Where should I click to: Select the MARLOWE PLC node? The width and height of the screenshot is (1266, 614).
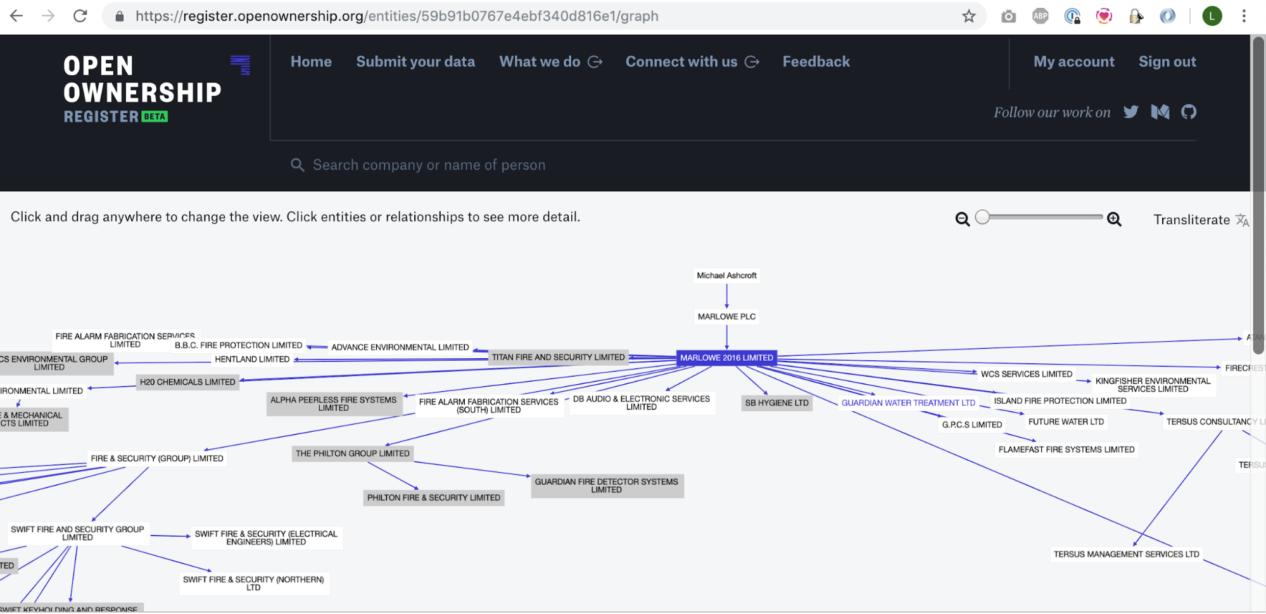click(726, 316)
